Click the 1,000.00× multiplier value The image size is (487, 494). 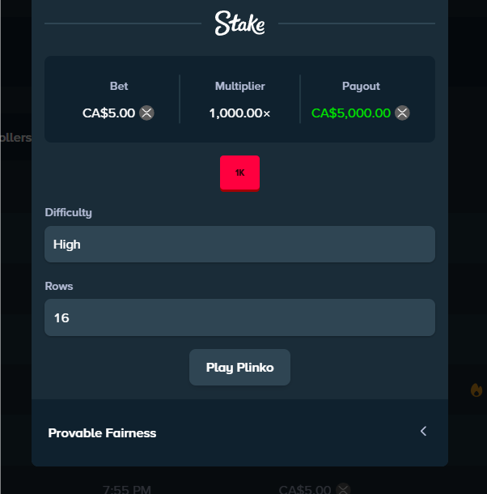point(239,113)
